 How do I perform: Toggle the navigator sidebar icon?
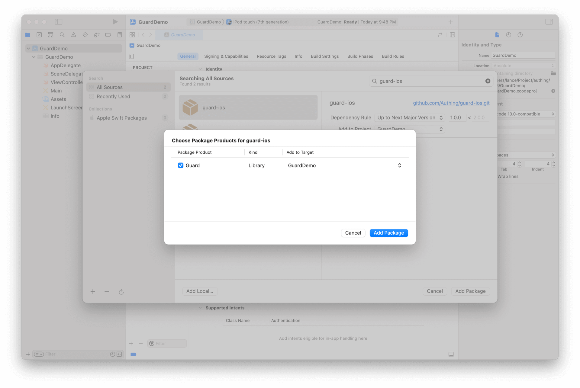coord(59,22)
